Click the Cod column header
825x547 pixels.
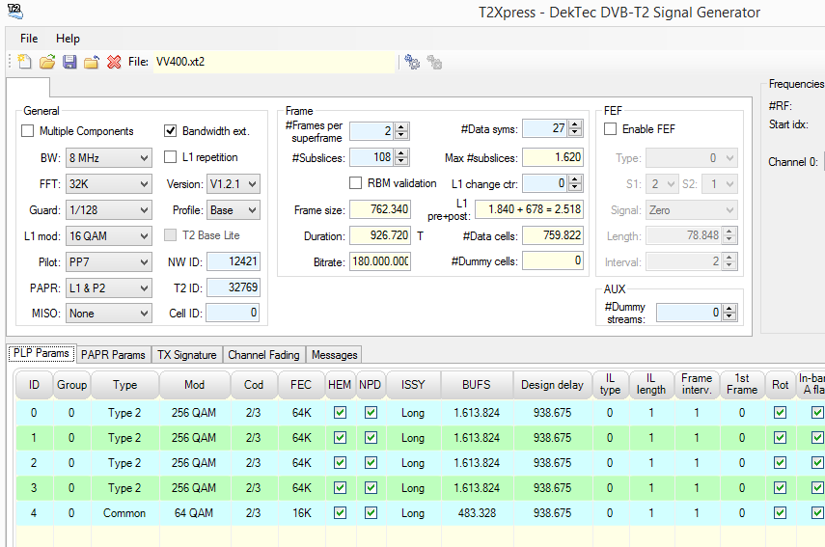[x=254, y=385]
